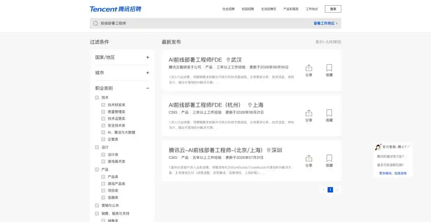Check the 项目类 checkbox
Image resolution: width=431 pixels, height=222 pixels.
point(103,191)
